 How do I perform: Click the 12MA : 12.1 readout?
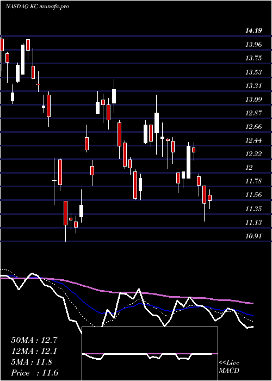click(34, 351)
